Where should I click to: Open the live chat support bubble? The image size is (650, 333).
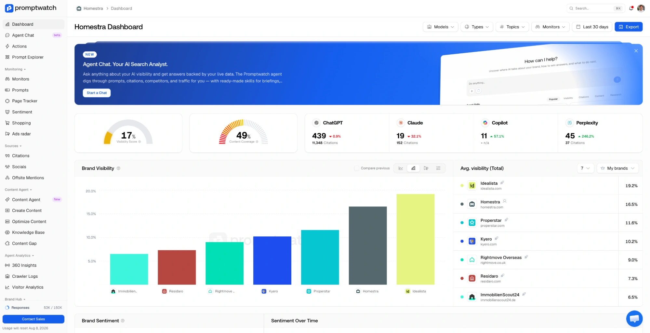point(634,318)
